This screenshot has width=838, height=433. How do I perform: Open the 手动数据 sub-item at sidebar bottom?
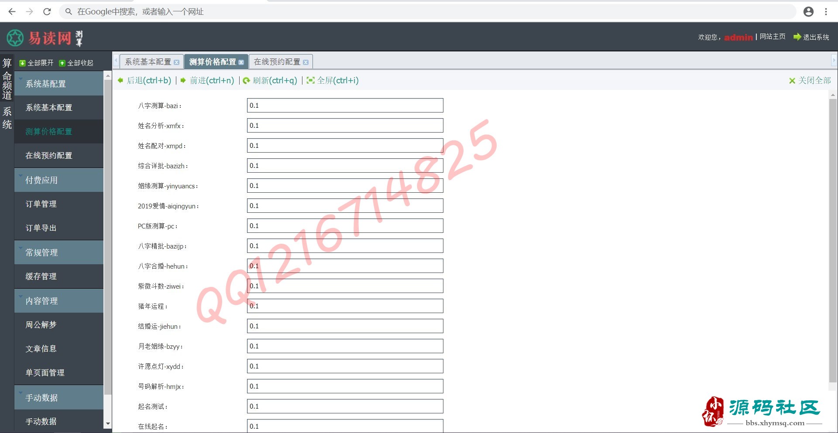coord(58,421)
